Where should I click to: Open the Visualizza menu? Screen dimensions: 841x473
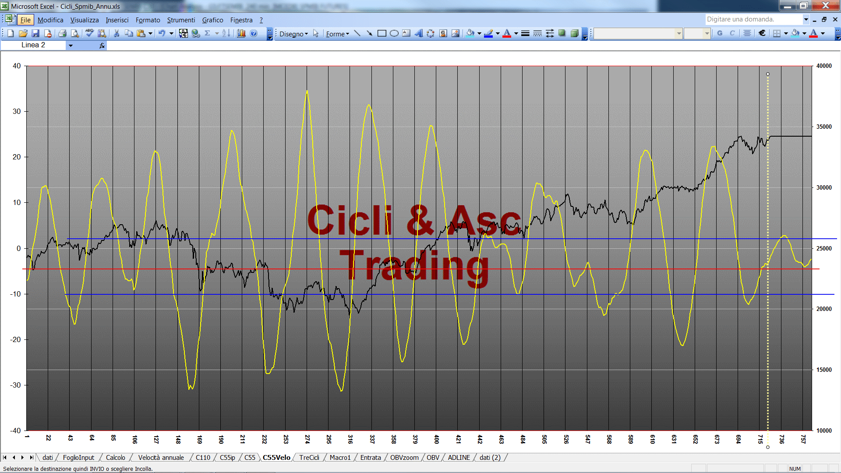tap(85, 20)
